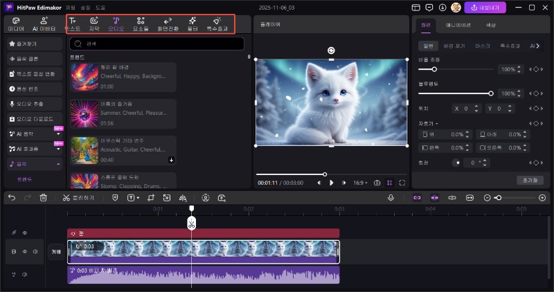Select the Background Removal sub-tab

click(454, 46)
